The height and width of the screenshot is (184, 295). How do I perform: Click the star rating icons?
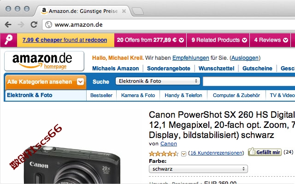click(x=164, y=154)
